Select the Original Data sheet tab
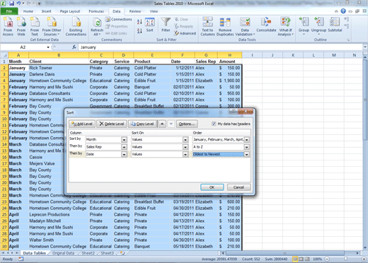This screenshot has width=368, height=263. [x=63, y=253]
